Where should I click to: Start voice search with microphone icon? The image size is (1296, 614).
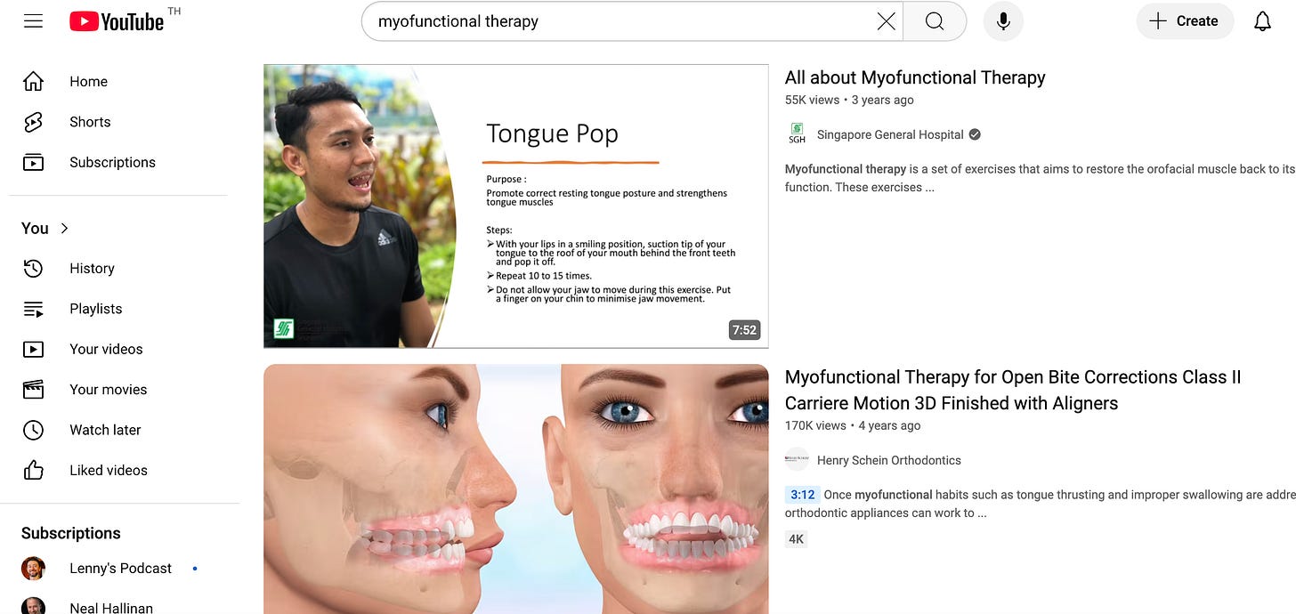pos(1003,21)
